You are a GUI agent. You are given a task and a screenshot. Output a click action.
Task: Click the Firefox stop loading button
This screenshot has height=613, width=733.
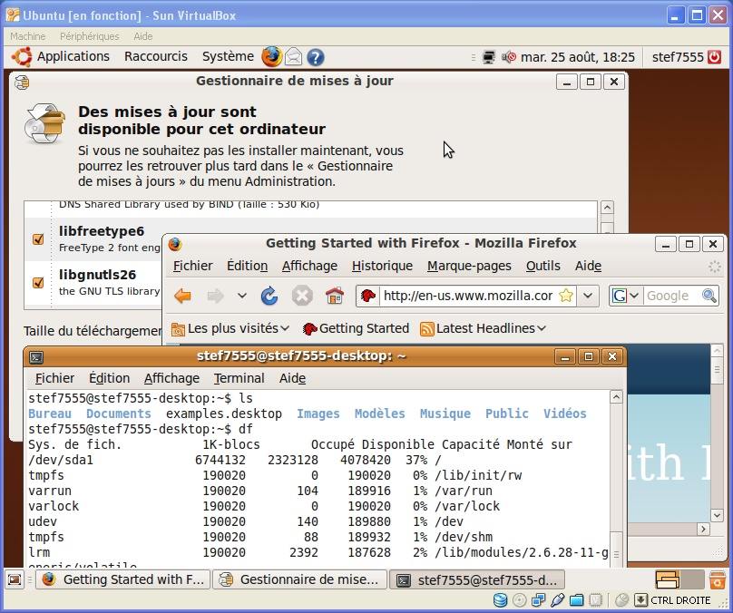click(302, 296)
